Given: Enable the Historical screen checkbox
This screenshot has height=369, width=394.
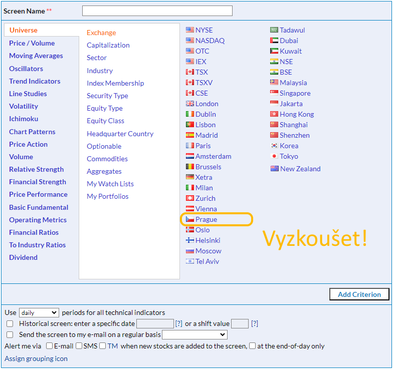Looking at the screenshot, I should coord(10,324).
